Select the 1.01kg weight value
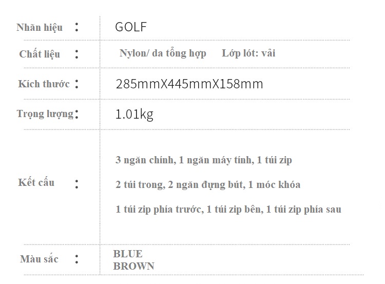This screenshot has width=385, height=284. click(x=134, y=114)
